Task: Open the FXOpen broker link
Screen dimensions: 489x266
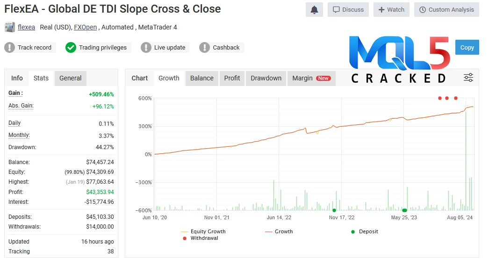Action: coord(85,27)
